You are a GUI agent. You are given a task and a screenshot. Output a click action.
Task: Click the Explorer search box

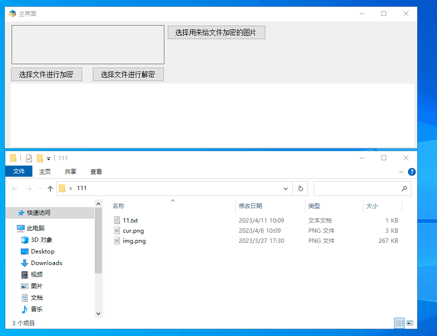[x=362, y=188]
